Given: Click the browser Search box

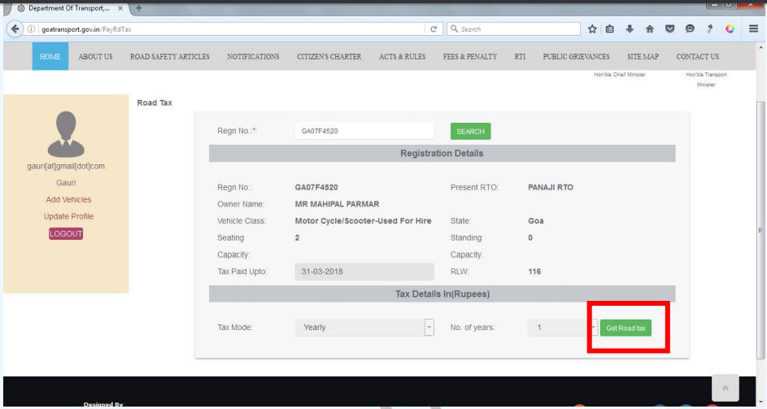Looking at the screenshot, I should click(513, 28).
